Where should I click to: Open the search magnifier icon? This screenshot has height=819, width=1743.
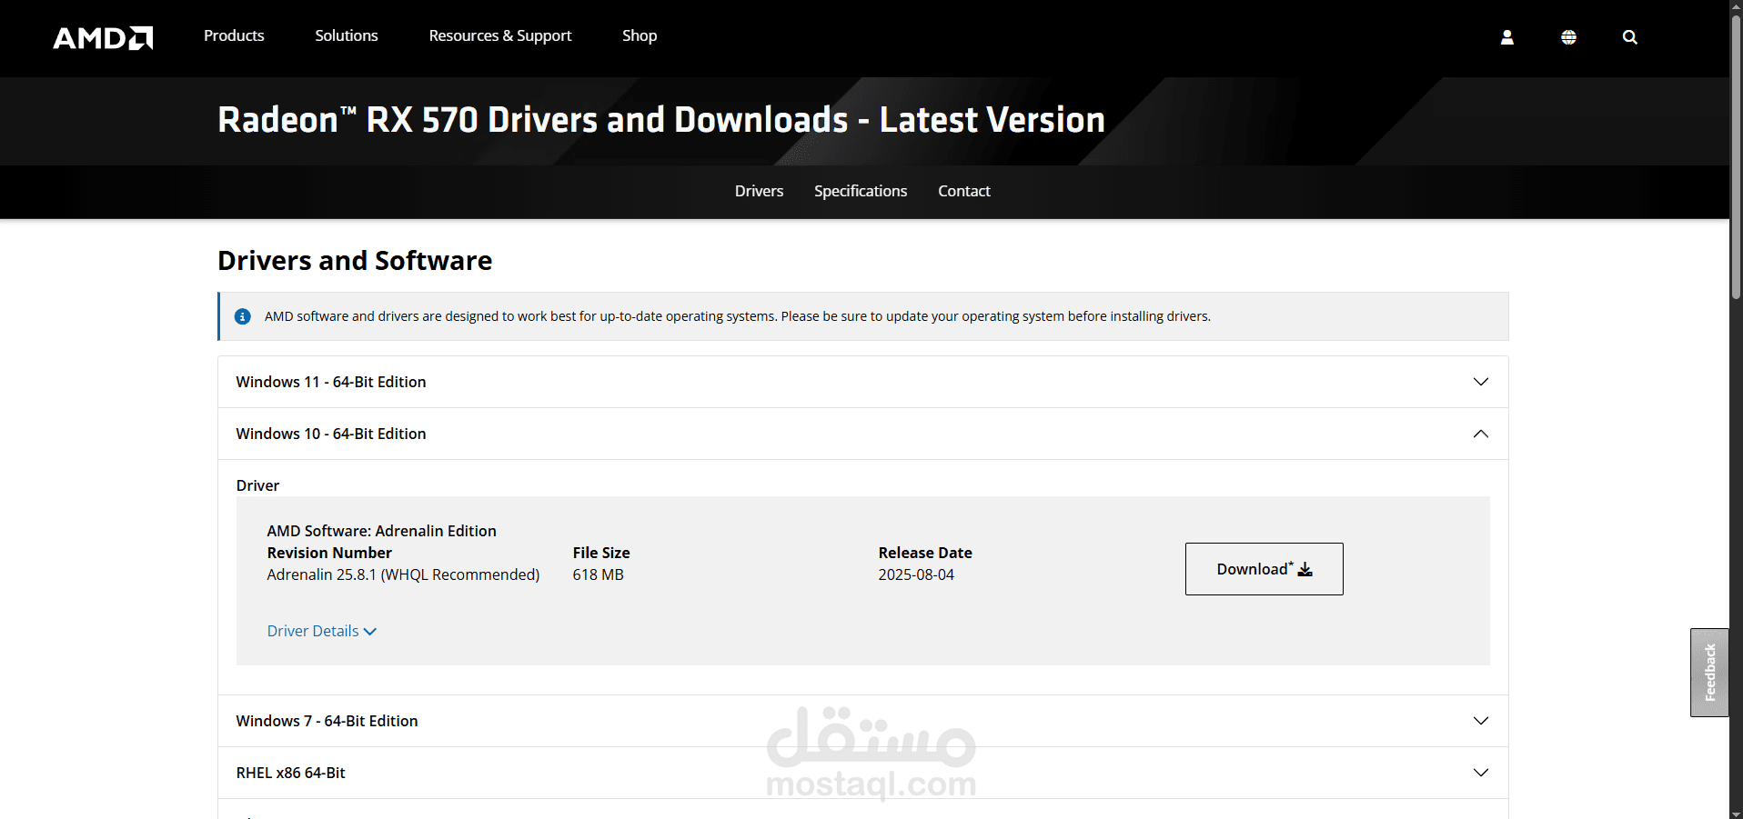click(1629, 37)
